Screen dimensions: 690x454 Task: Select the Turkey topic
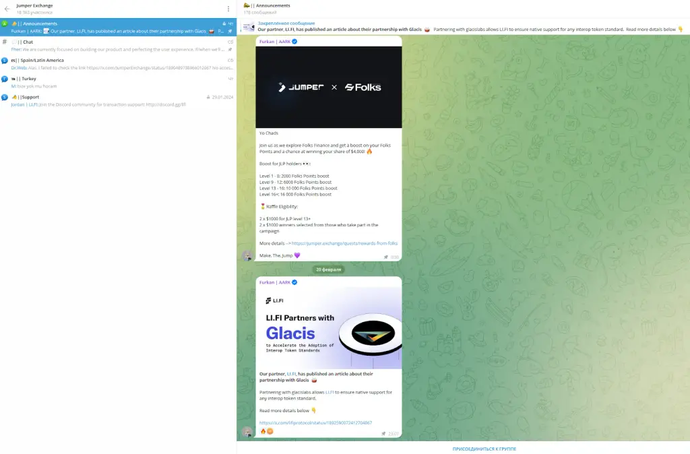click(118, 83)
